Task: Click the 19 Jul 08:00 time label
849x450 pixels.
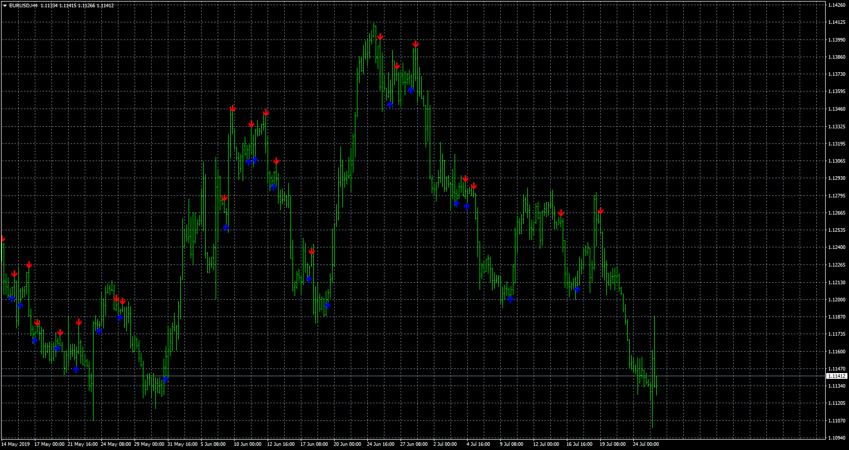Action: pyautogui.click(x=613, y=444)
